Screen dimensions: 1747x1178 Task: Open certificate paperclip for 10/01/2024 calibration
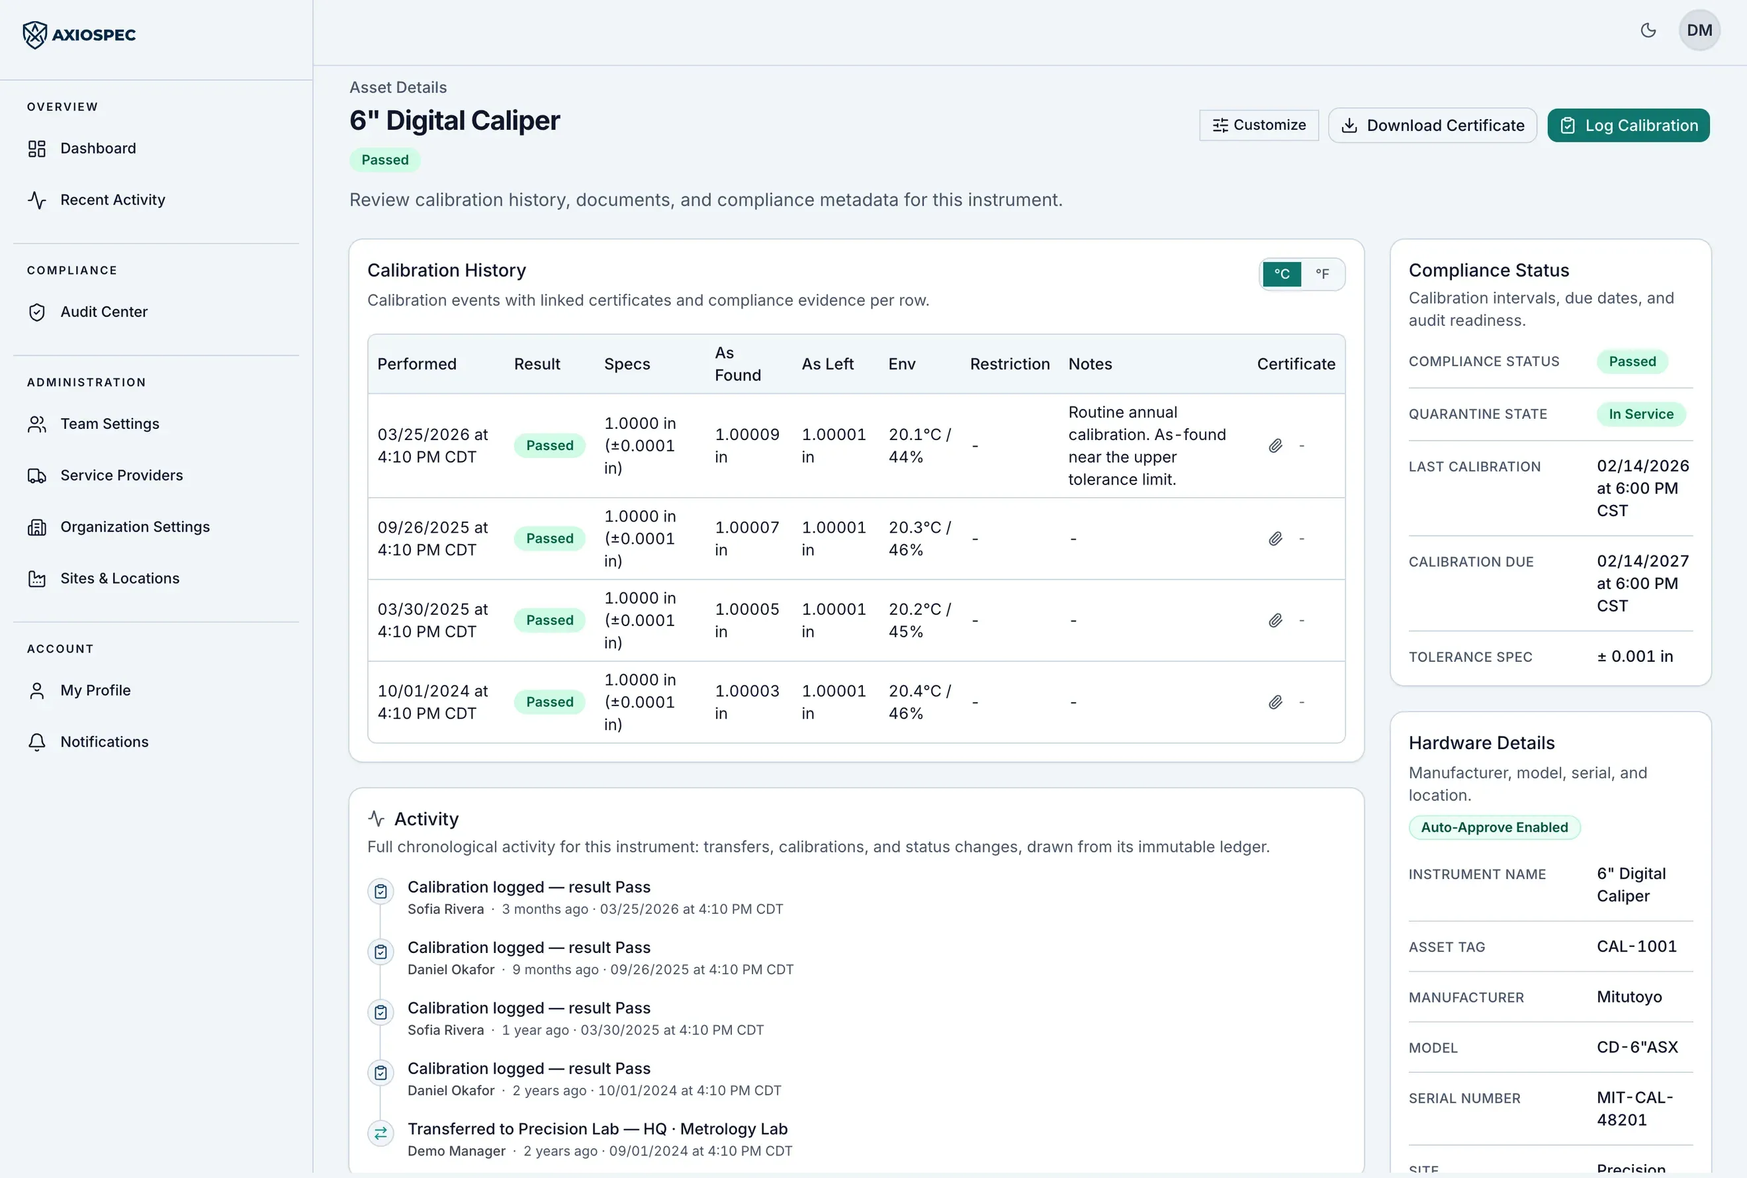(1275, 702)
